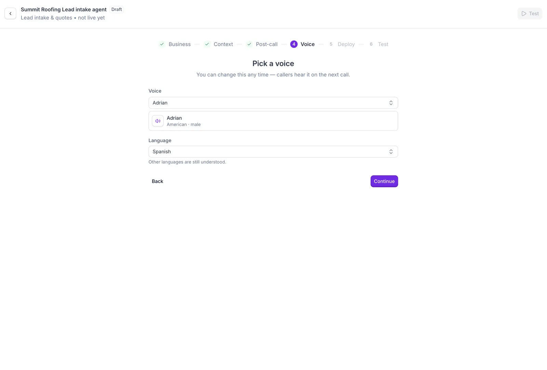Click the 'Lead intake & quotes • not live yet' subtitle

coord(63,18)
